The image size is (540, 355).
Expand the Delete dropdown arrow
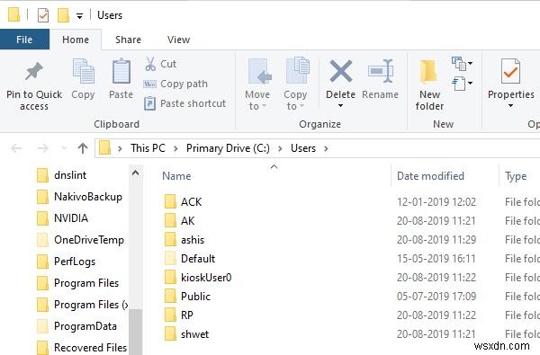(340, 106)
